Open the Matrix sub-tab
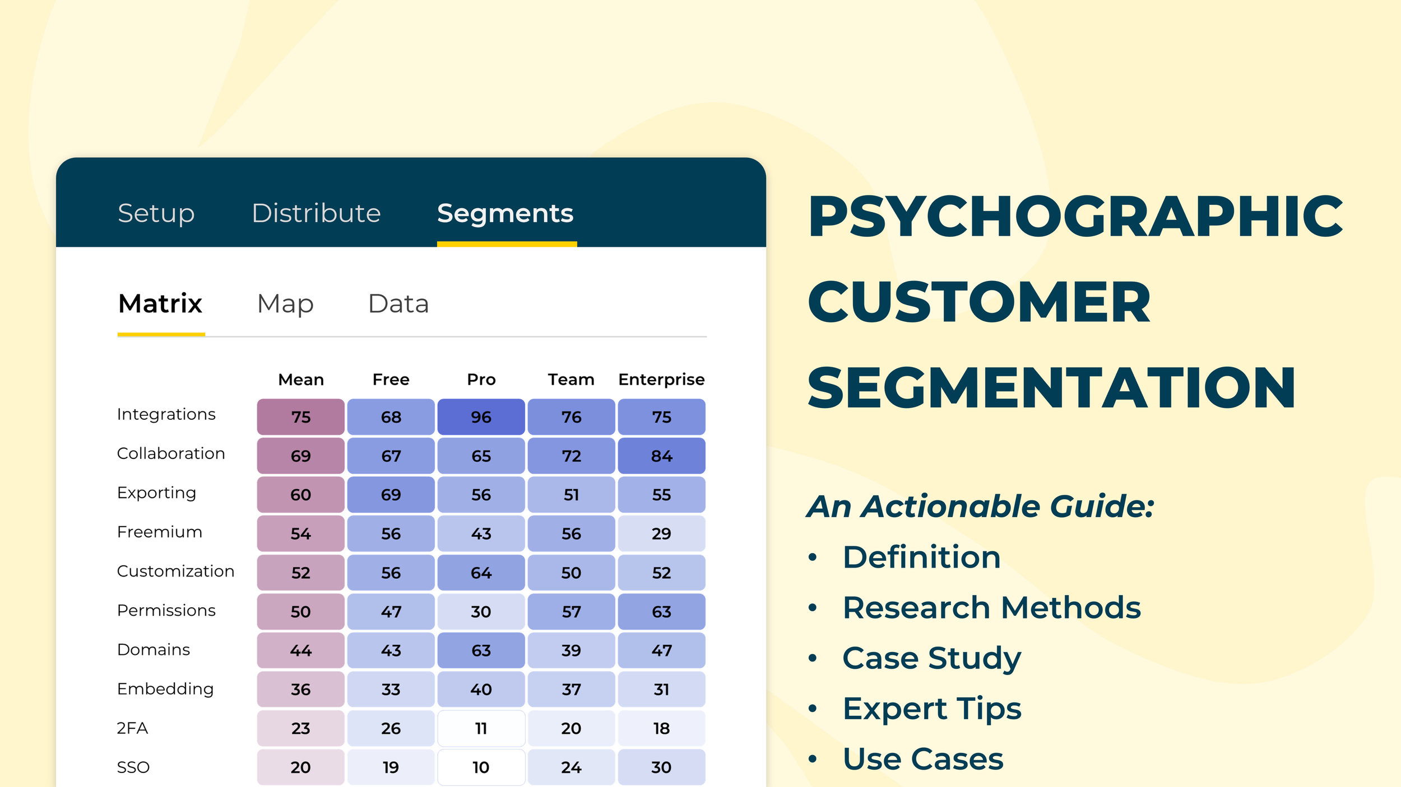The width and height of the screenshot is (1401, 787). [160, 303]
